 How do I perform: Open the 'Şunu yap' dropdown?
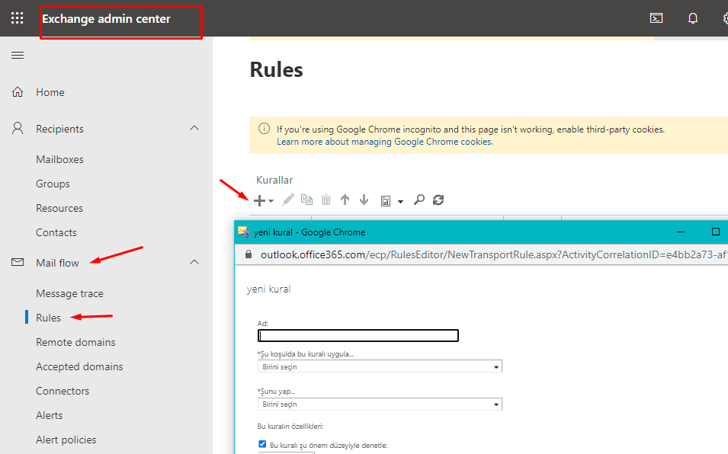[380, 404]
